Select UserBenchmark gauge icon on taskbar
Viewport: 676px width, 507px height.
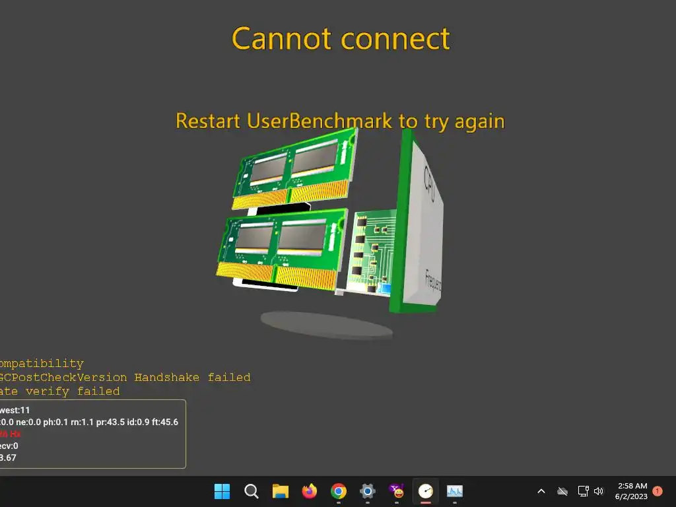pyautogui.click(x=426, y=491)
